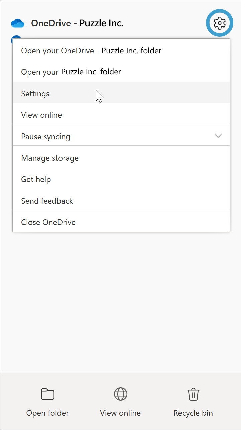Click the globe icon in bottom bar

coord(120,394)
